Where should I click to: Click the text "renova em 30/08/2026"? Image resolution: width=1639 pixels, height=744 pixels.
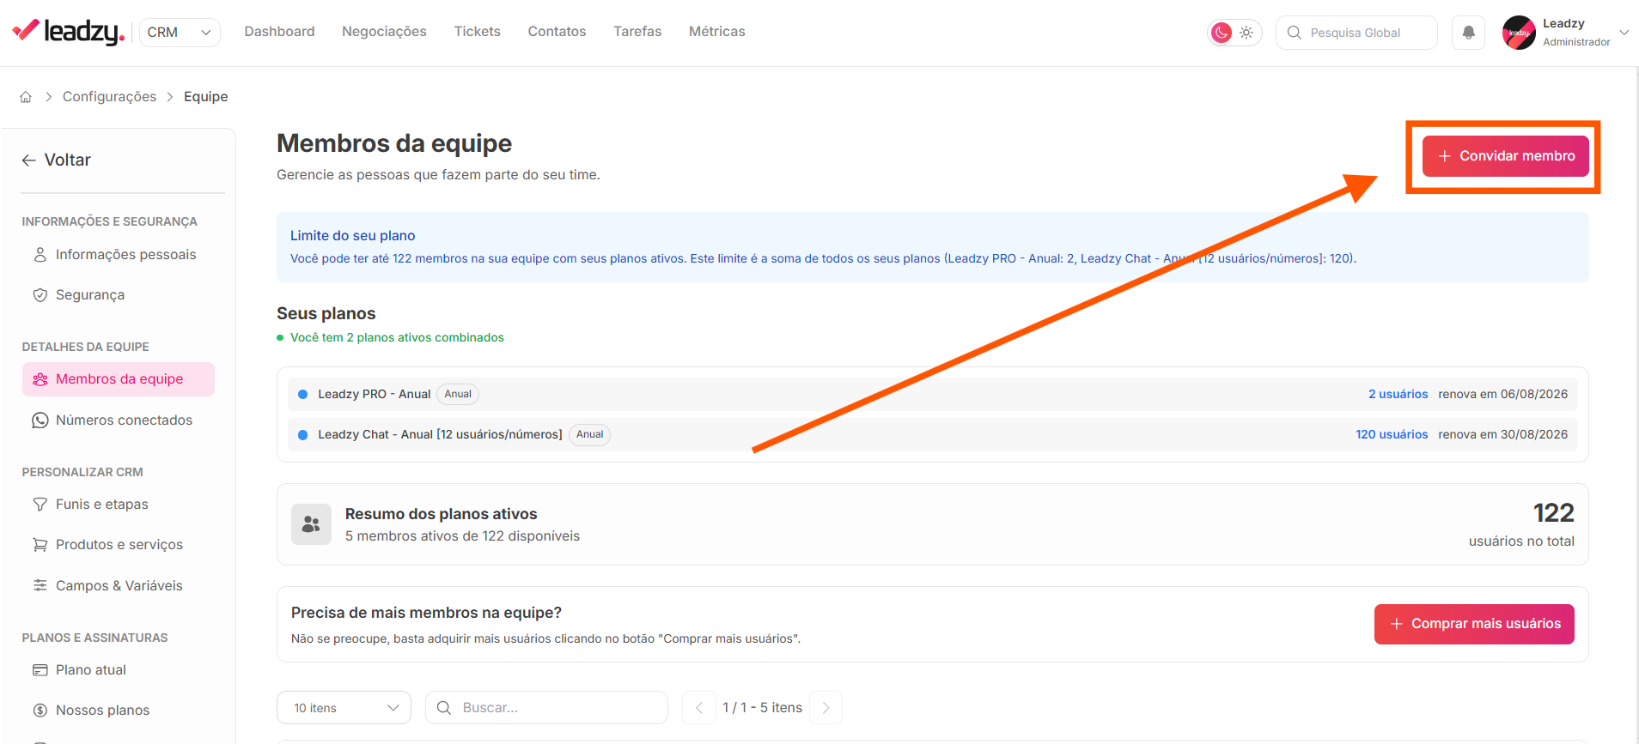pos(1502,434)
